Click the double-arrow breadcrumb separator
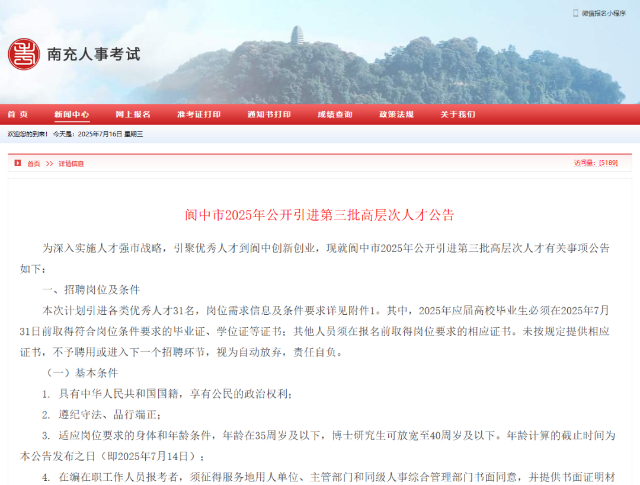 click(x=49, y=164)
